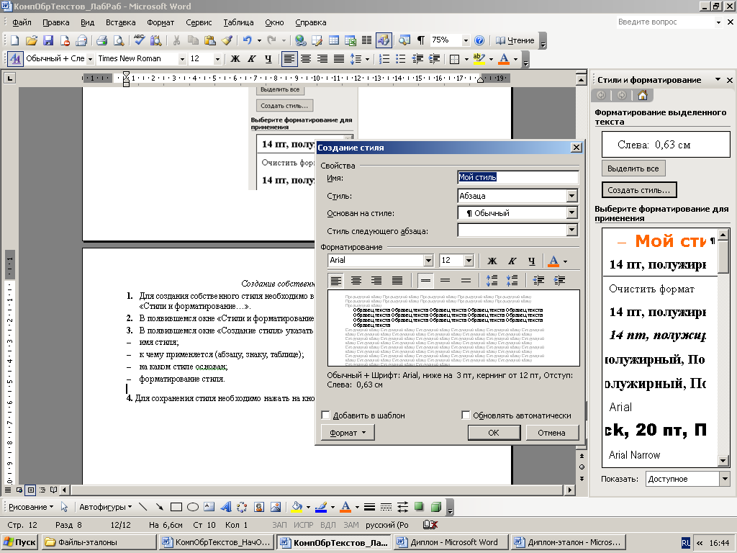Click the highlight color icon in toolbar
The image size is (737, 553).
coord(479,59)
